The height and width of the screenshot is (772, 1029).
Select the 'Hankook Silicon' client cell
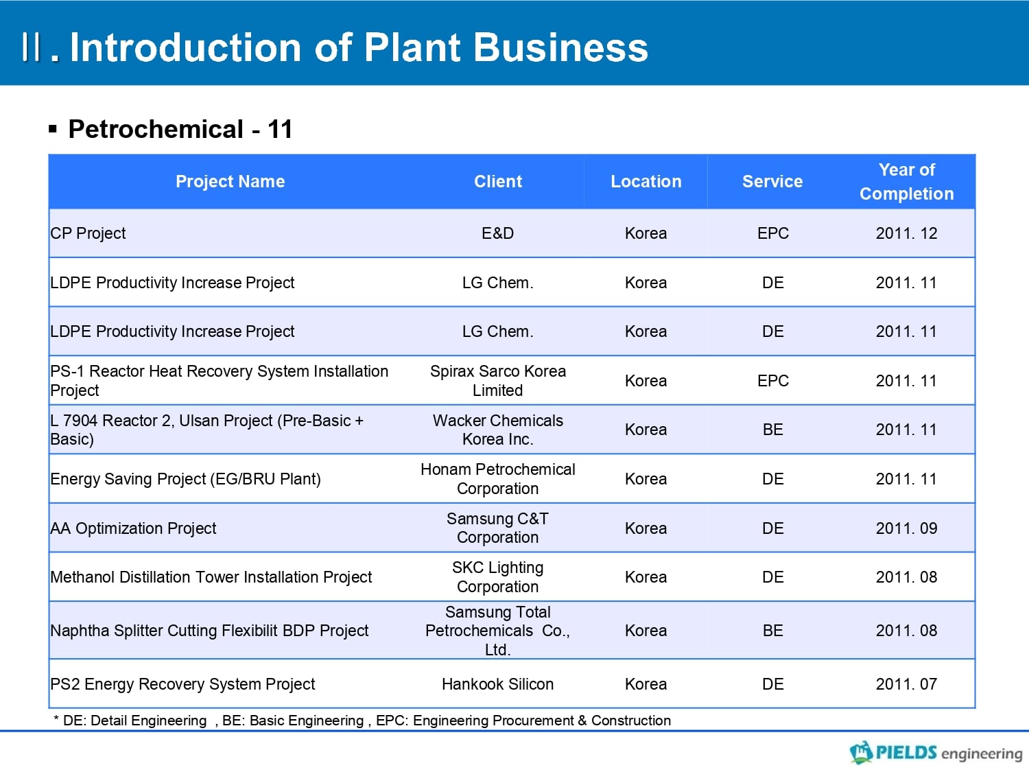[x=498, y=684]
